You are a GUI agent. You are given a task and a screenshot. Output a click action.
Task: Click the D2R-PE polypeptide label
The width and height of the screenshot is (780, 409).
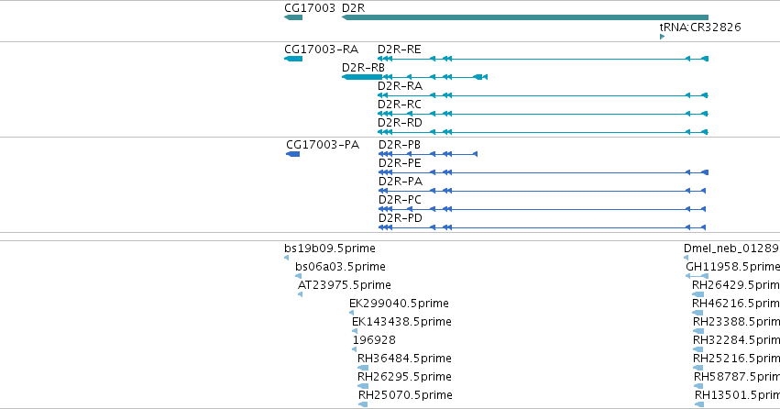(x=400, y=163)
